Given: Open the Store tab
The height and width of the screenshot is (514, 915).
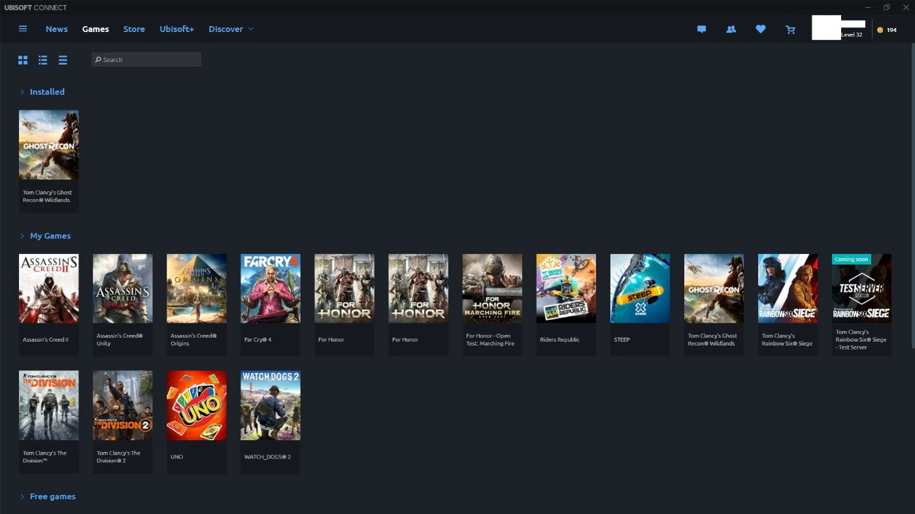Looking at the screenshot, I should 134,29.
